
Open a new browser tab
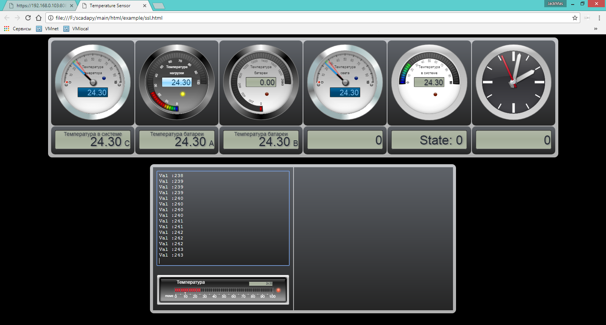click(x=158, y=6)
